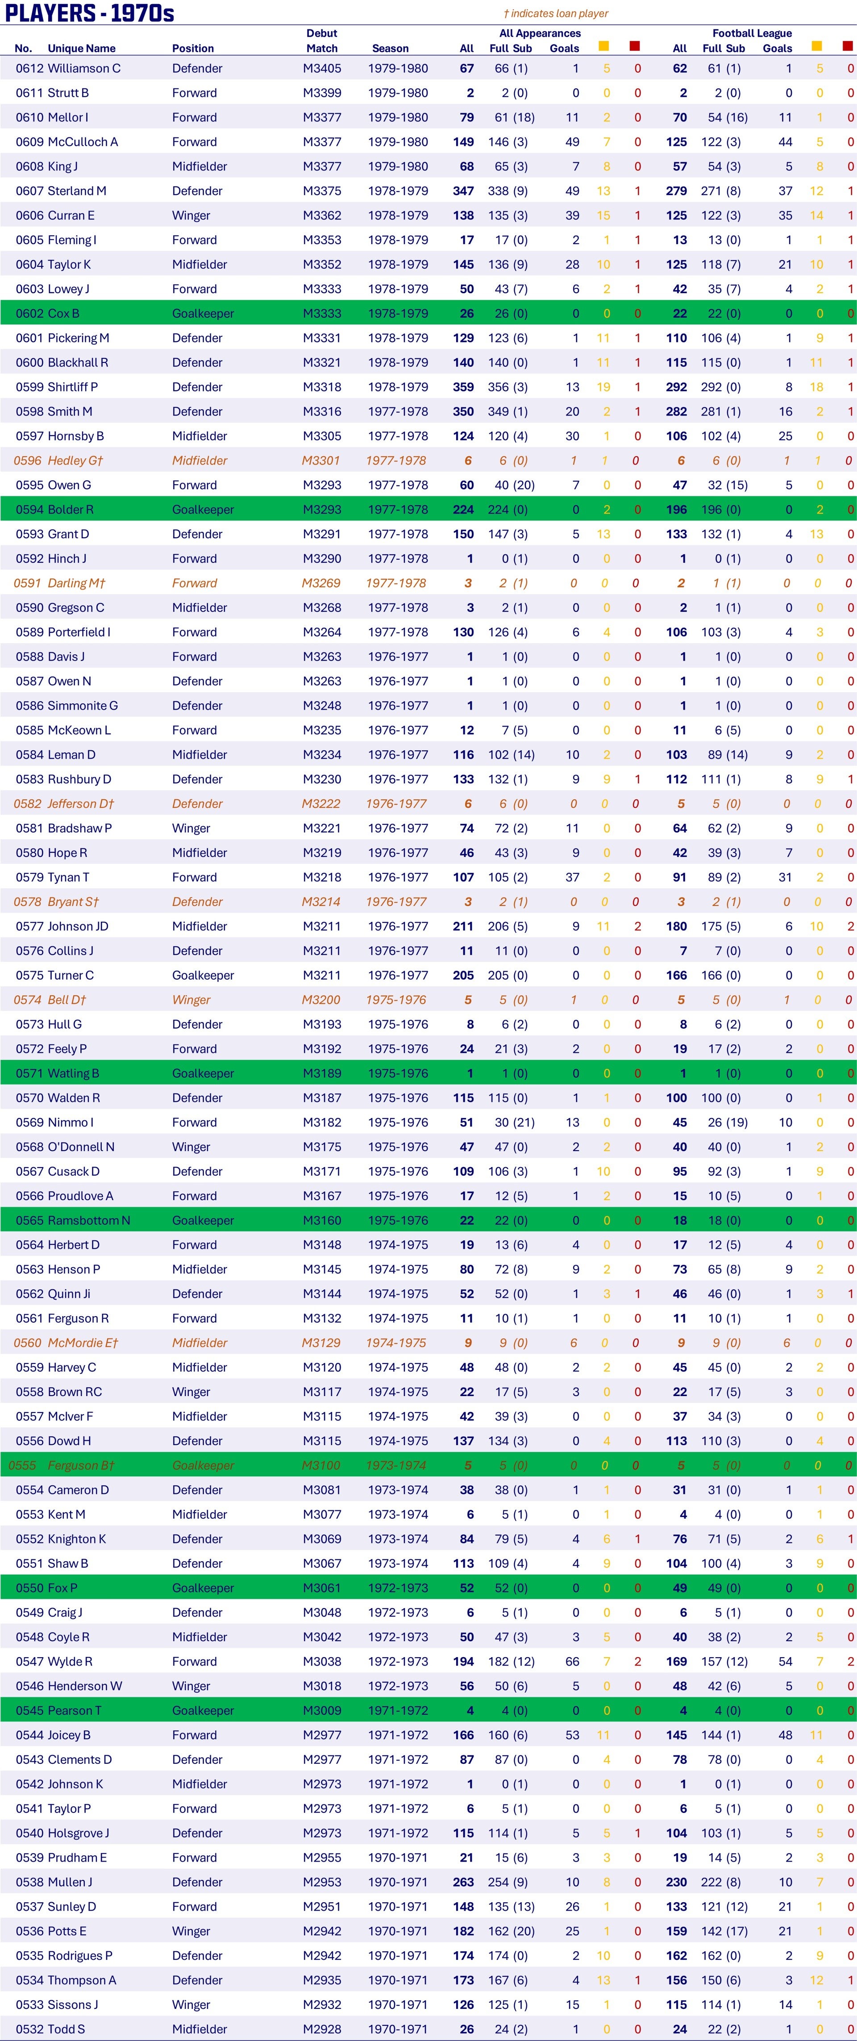Viewport: 857px width, 2041px height.
Task: Select the Bolder R goalkeeper row
Action: coord(428,509)
